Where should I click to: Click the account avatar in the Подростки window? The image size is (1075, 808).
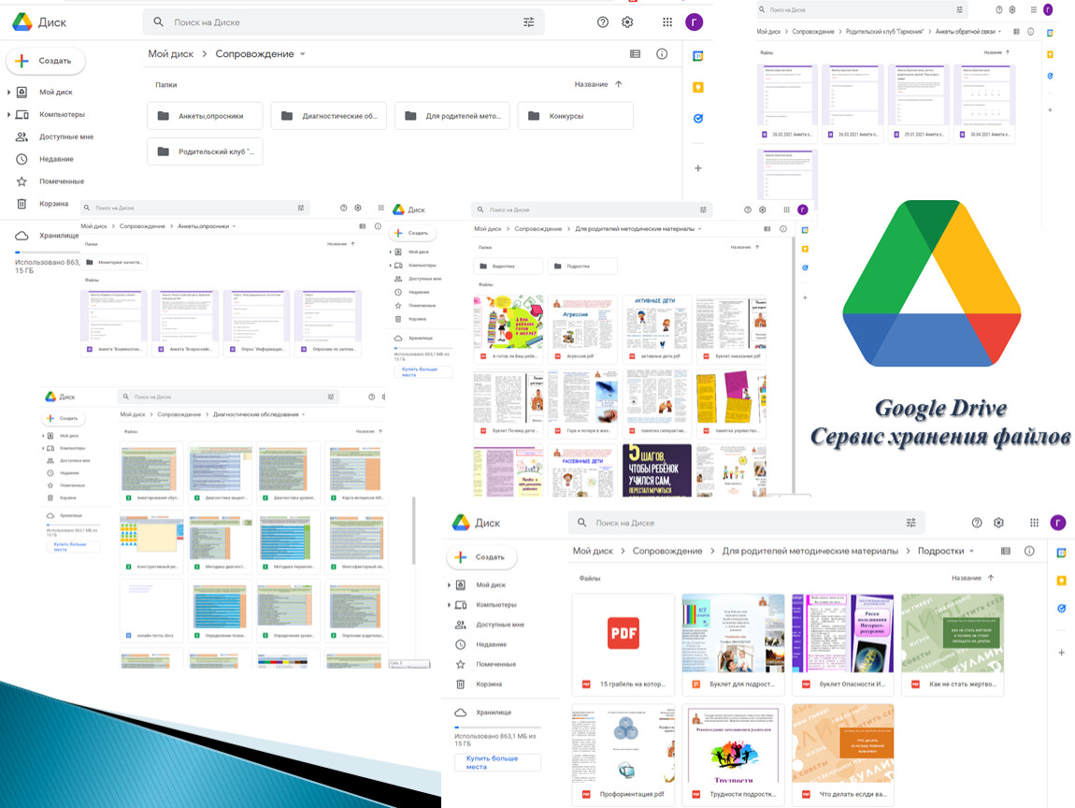pos(1058,523)
